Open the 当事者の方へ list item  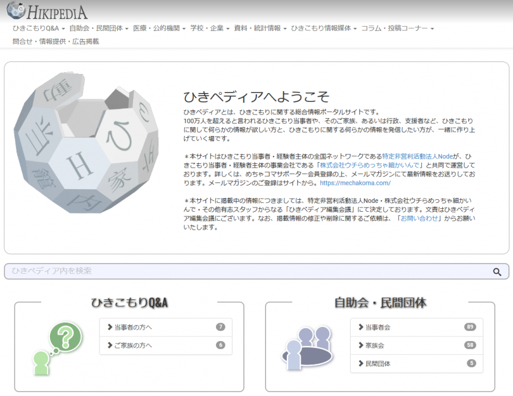(165, 327)
